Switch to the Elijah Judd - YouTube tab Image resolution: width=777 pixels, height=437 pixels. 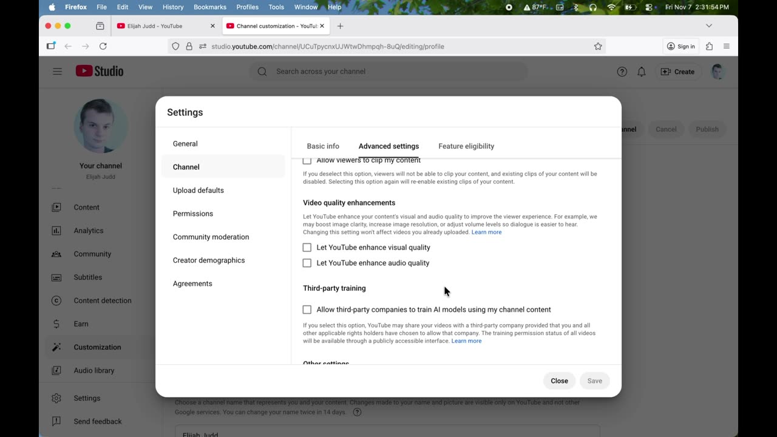166,26
